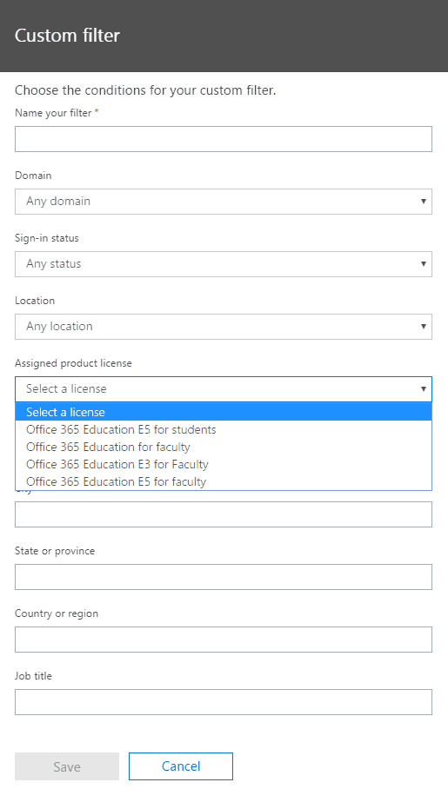Open the Location dropdown arrow
448x789 pixels.
click(x=424, y=326)
